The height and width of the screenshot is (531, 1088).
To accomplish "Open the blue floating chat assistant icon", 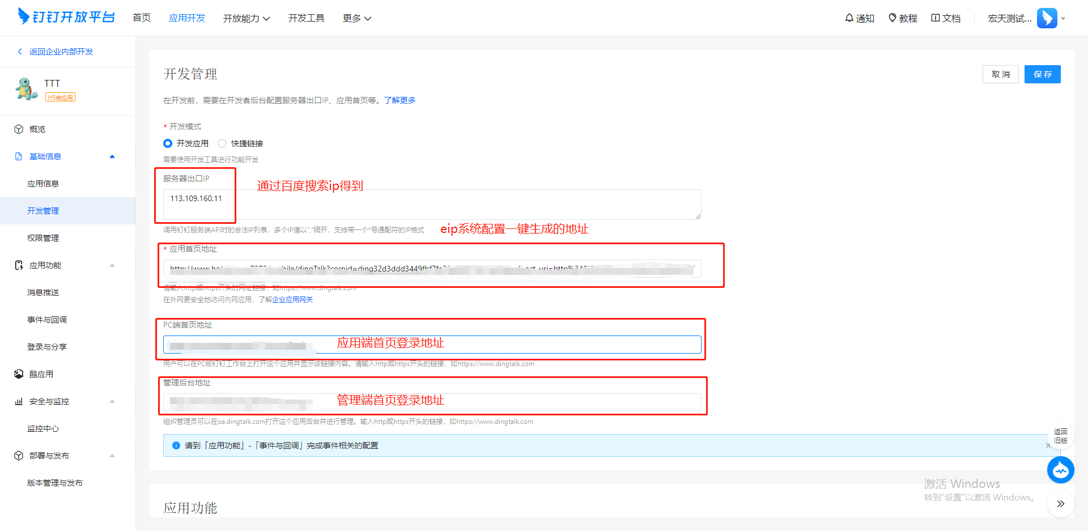I will click(x=1061, y=470).
